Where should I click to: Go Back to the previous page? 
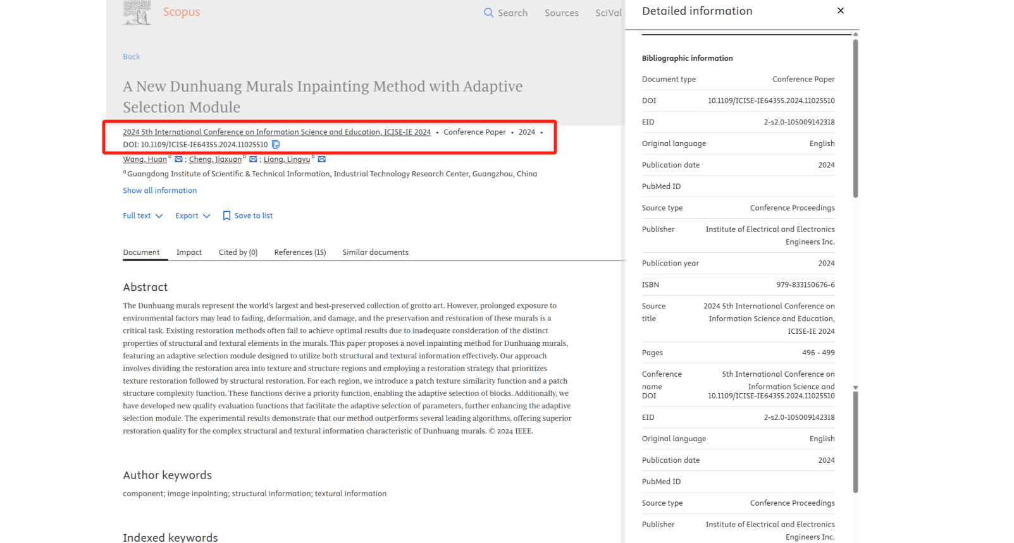(x=132, y=56)
